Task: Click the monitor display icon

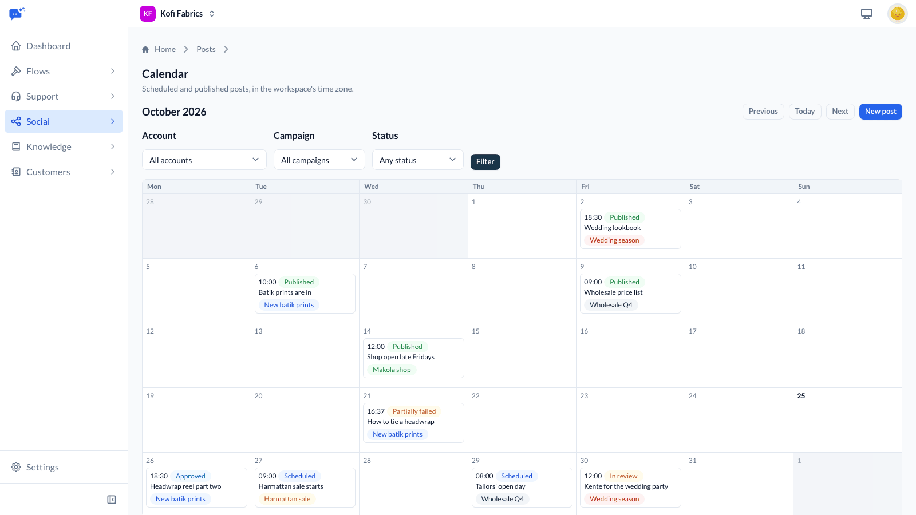Action: [867, 14]
